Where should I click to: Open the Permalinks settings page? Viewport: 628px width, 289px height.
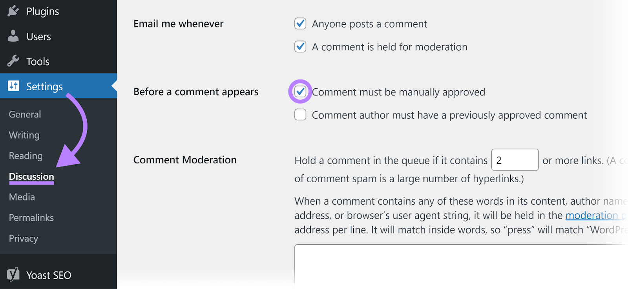[31, 218]
